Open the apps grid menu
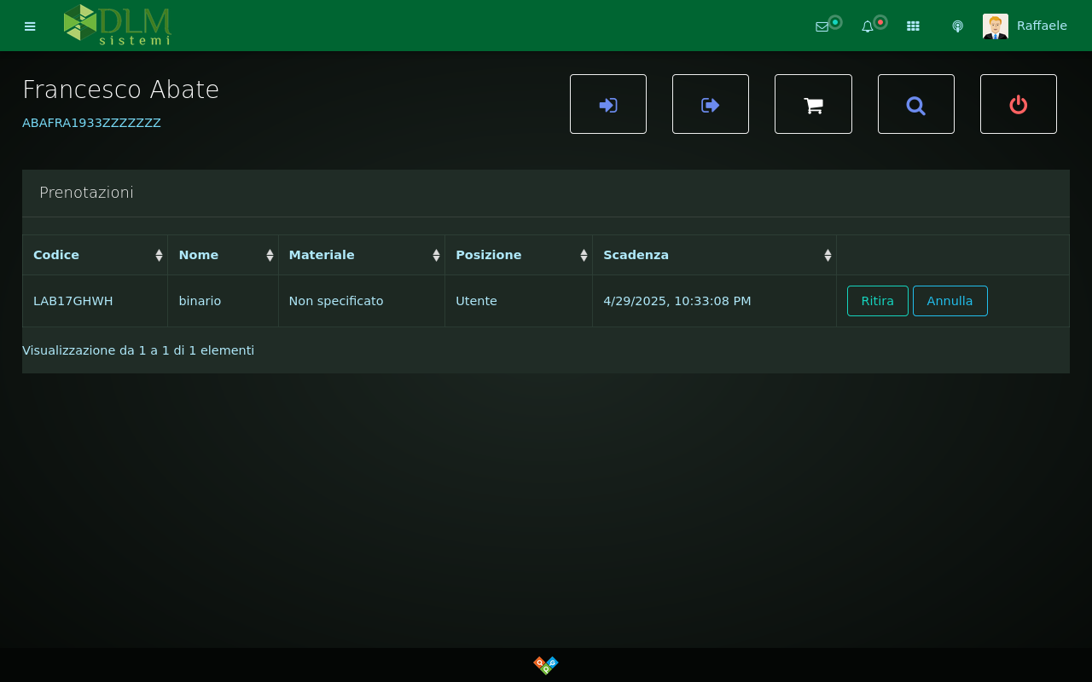 (x=913, y=26)
